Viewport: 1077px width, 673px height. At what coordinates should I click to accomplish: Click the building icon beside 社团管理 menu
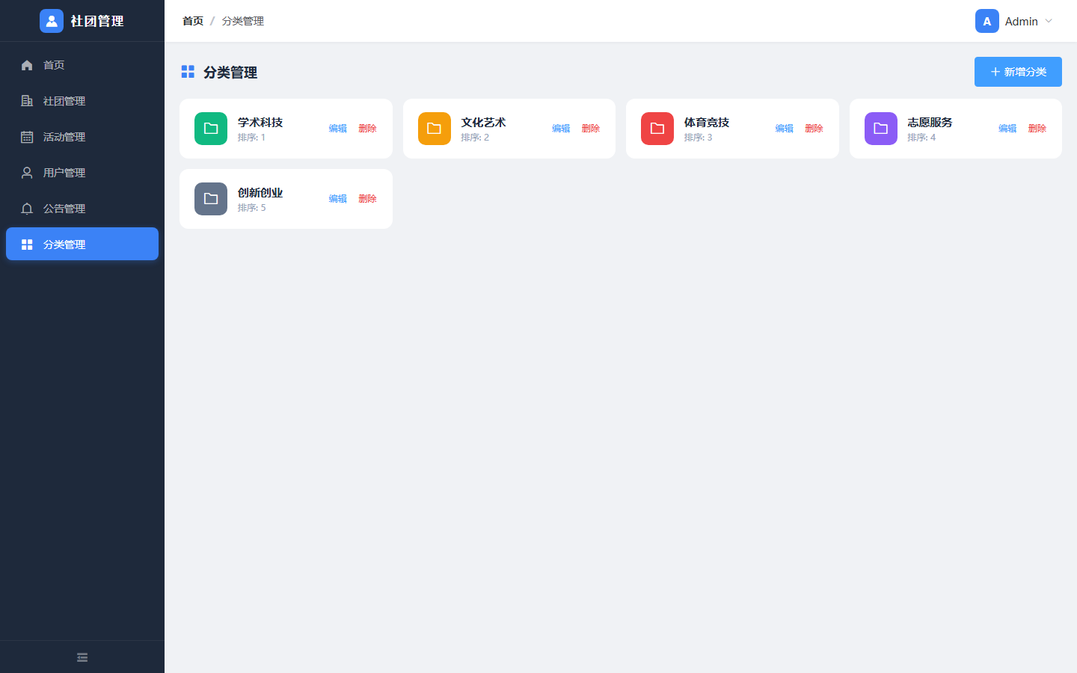[x=27, y=101]
